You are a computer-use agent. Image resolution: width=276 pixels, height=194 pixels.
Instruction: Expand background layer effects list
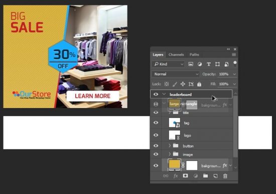tap(231, 165)
